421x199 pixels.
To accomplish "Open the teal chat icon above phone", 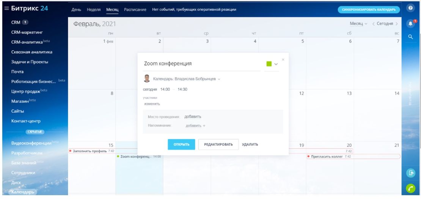I will 411,173.
